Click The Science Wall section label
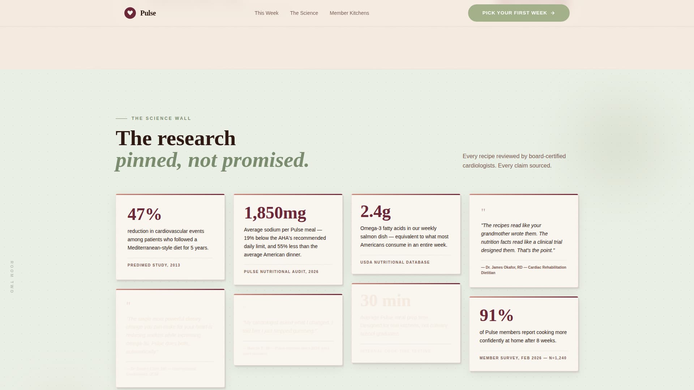This screenshot has height=390, width=694. click(161, 118)
